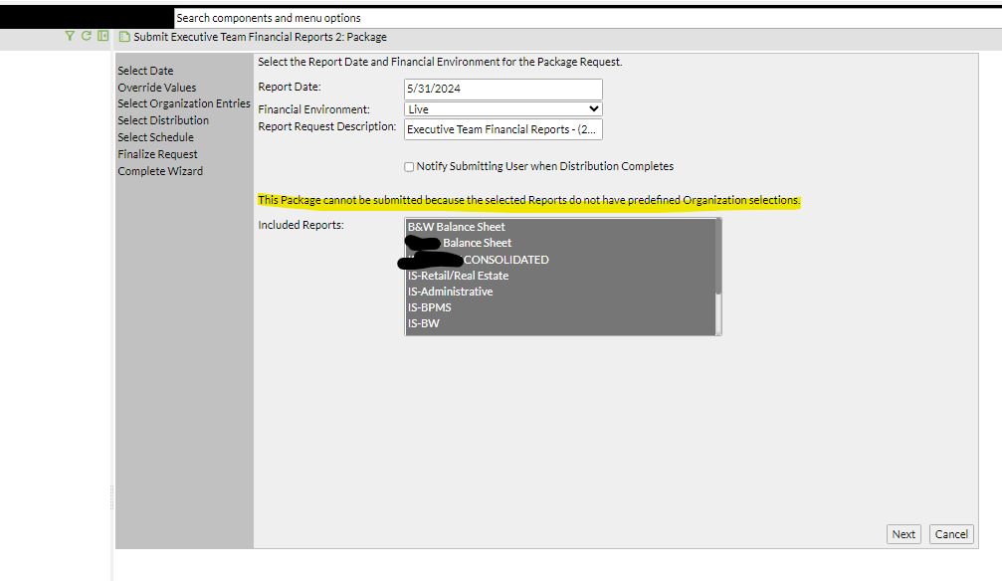Click the filter funnel icon
This screenshot has width=1002, height=581.
coord(69,36)
